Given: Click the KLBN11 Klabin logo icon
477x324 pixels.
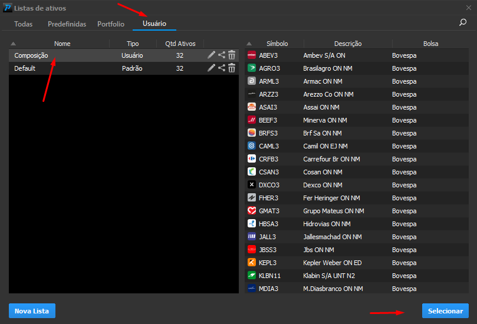Looking at the screenshot, I should coord(252,275).
